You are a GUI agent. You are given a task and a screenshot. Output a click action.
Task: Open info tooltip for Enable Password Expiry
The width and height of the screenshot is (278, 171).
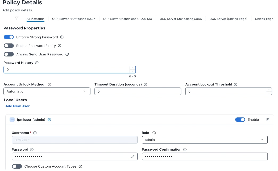[60, 46]
